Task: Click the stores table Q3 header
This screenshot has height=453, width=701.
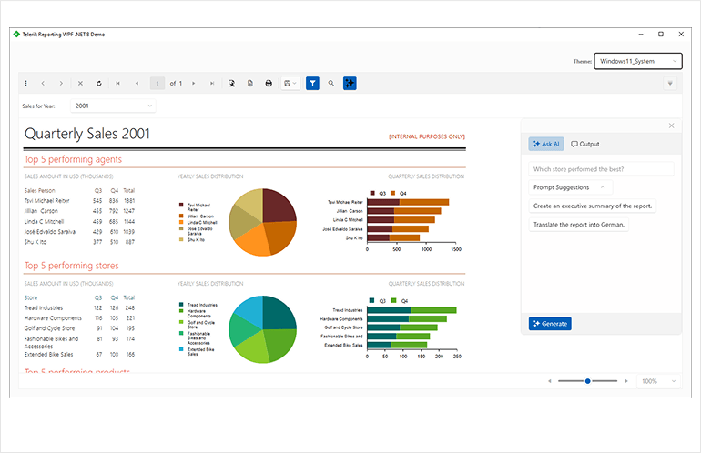Action: (x=98, y=297)
